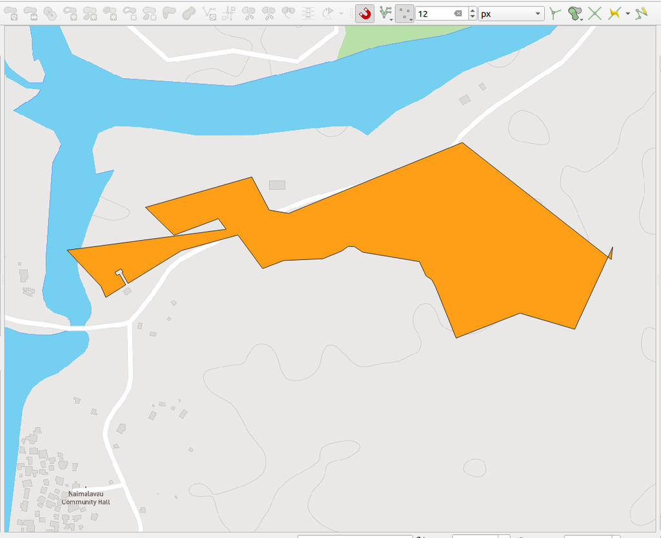Activate the Add Ring tool

(x=70, y=14)
